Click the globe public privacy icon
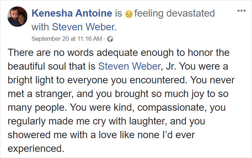Screen dimensions: 252x158 coord(110,39)
